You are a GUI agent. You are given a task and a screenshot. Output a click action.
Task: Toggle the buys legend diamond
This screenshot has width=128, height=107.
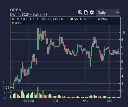click(x=99, y=19)
